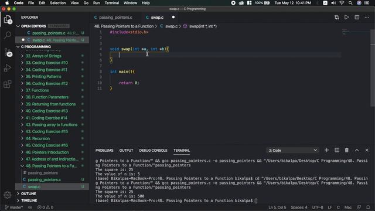
Task: Switch to the Output panel tab
Action: point(126,150)
